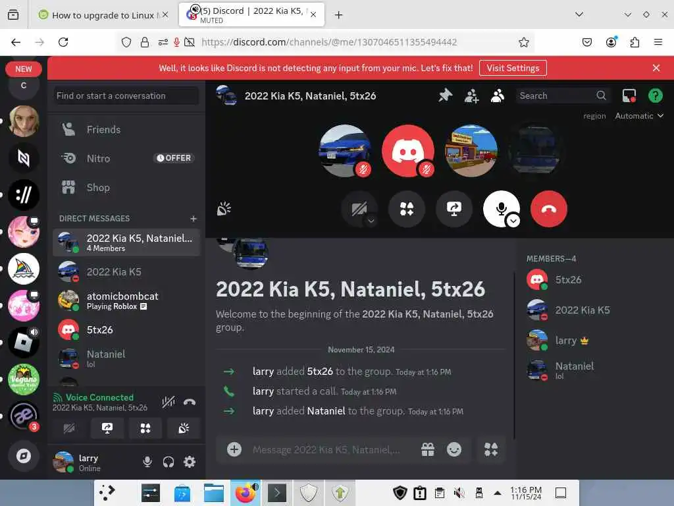Toggle deafen with the headphones icon
The height and width of the screenshot is (506, 674).
coord(168,462)
